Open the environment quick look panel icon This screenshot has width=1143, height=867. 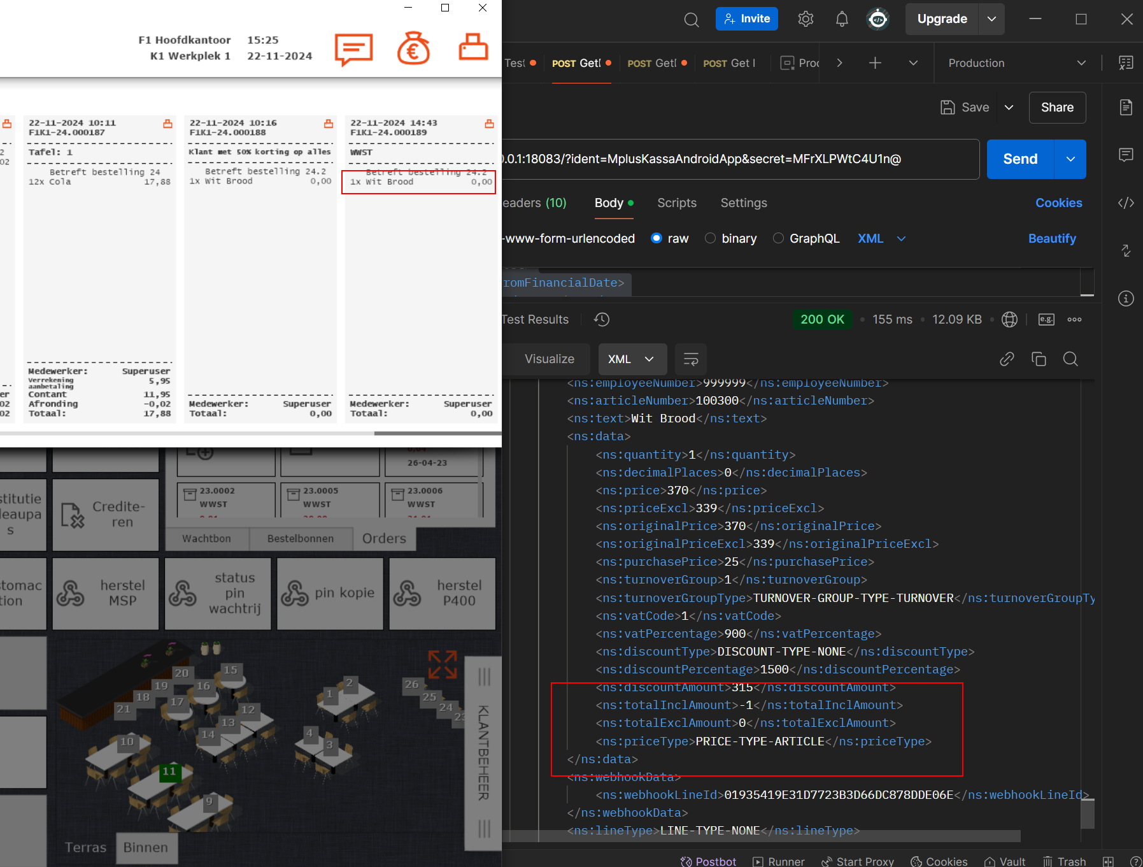pyautogui.click(x=1126, y=62)
